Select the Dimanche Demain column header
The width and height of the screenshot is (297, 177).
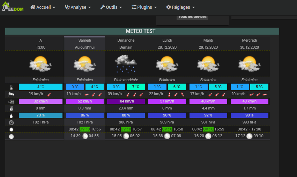126,44
